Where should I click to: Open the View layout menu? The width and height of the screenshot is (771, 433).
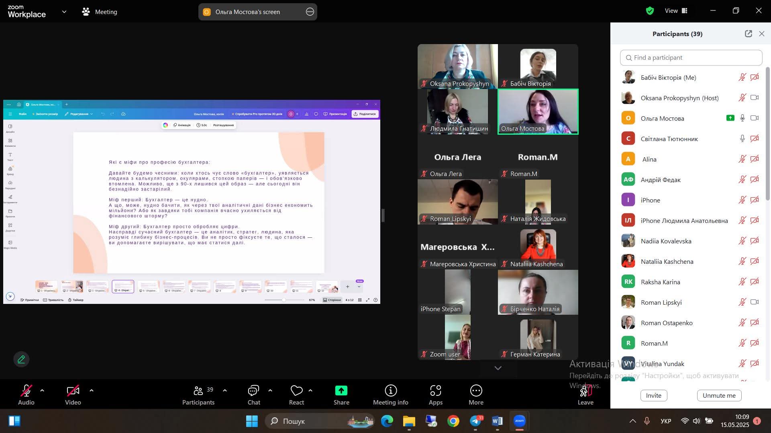676,11
